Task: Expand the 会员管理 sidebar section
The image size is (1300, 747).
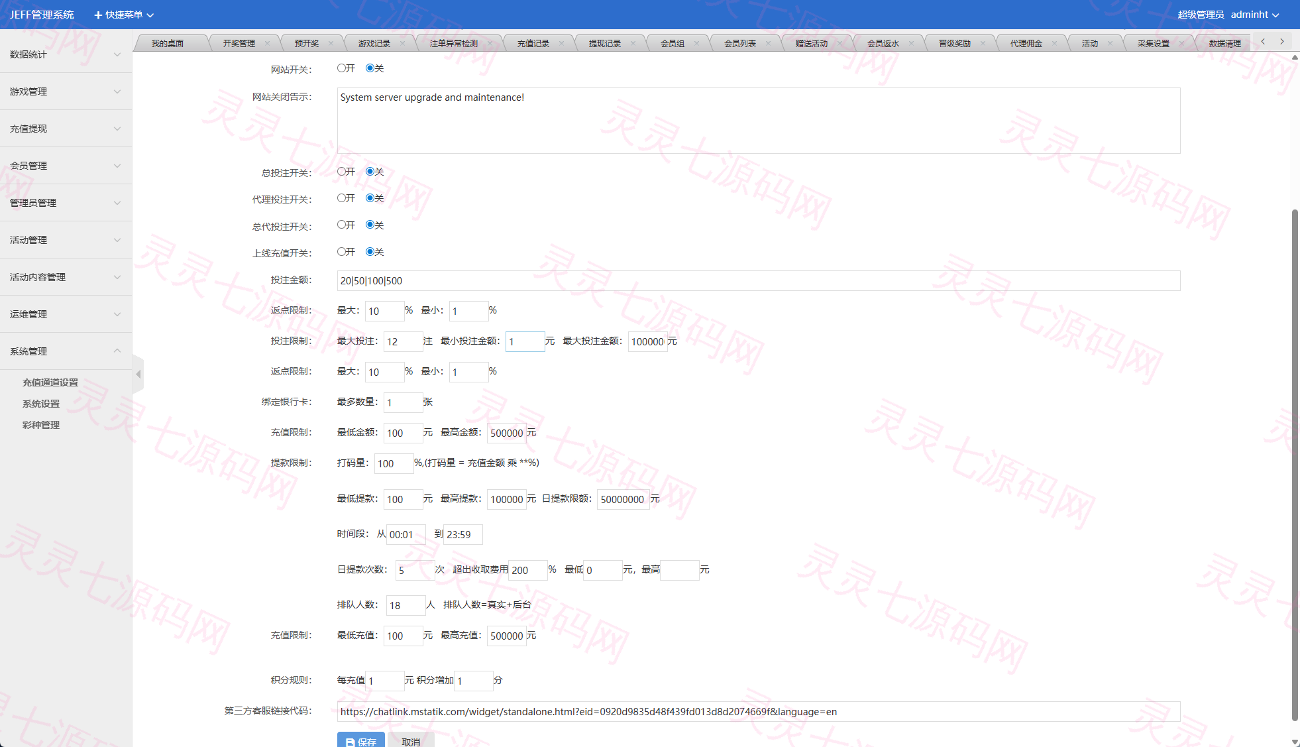Action: click(66, 166)
